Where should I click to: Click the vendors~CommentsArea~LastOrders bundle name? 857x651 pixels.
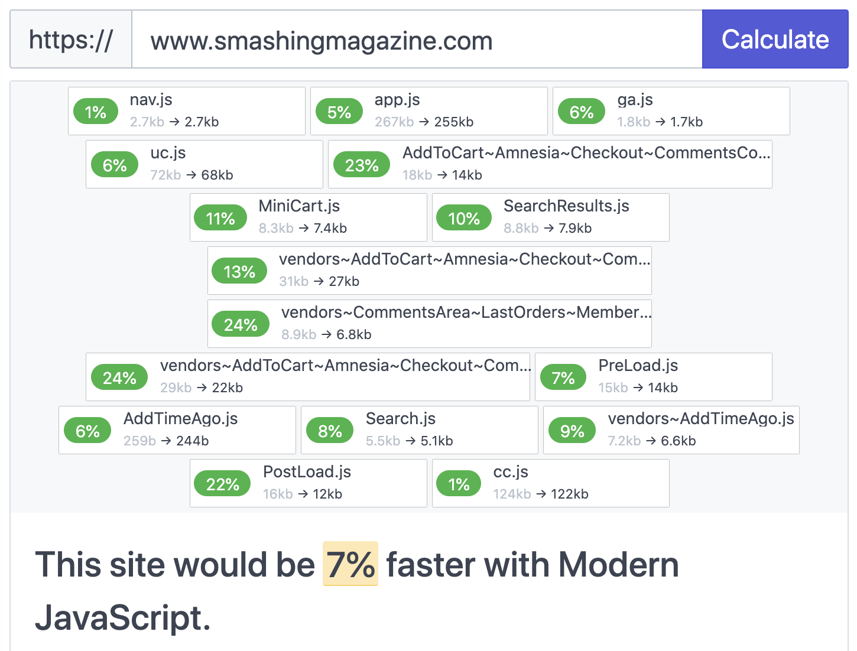(466, 313)
